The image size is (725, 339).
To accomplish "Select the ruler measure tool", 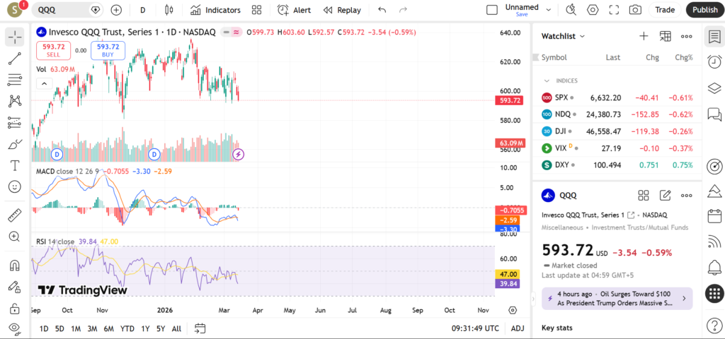I will [x=14, y=215].
